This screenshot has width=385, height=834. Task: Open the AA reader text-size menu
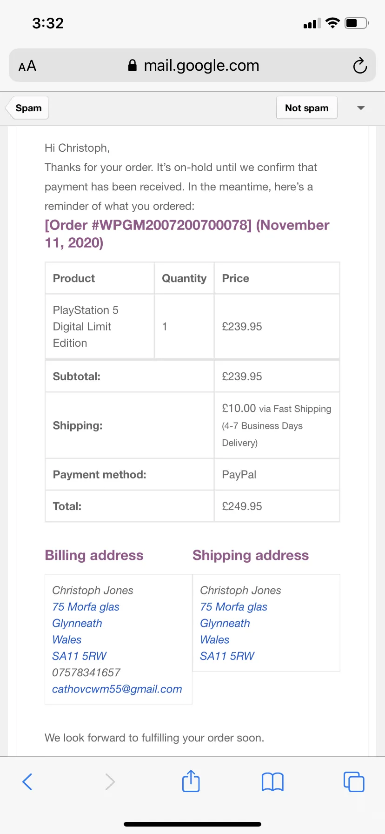coord(27,66)
